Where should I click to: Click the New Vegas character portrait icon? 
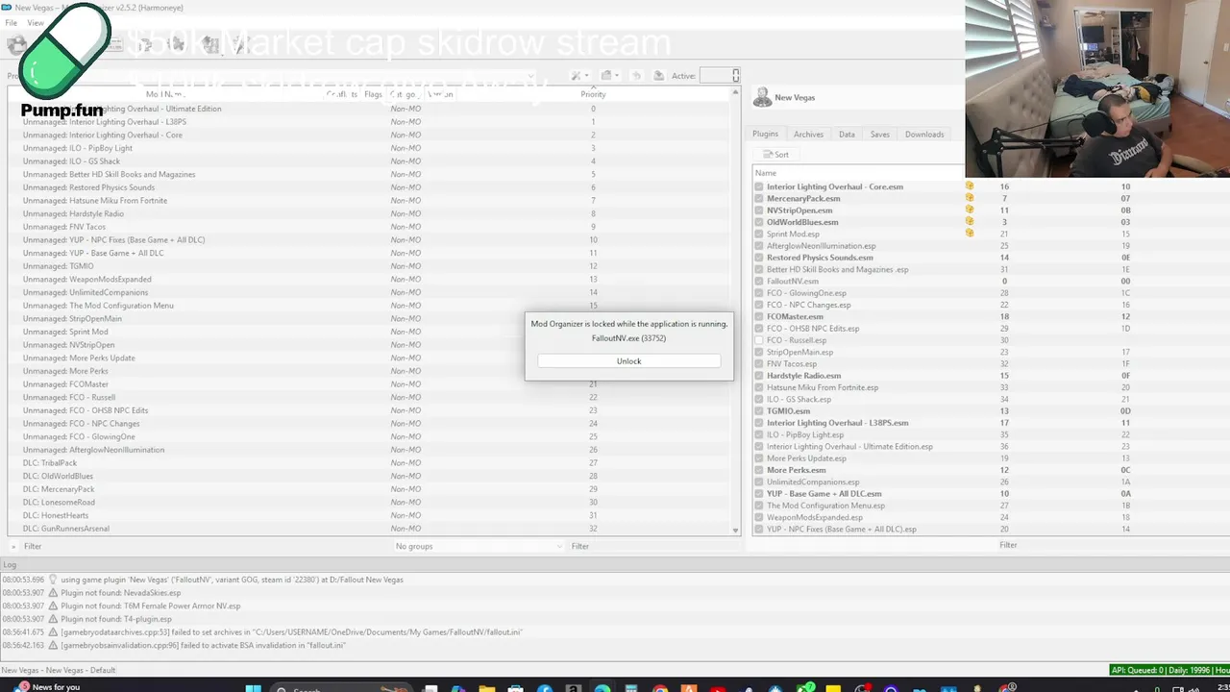(x=762, y=97)
